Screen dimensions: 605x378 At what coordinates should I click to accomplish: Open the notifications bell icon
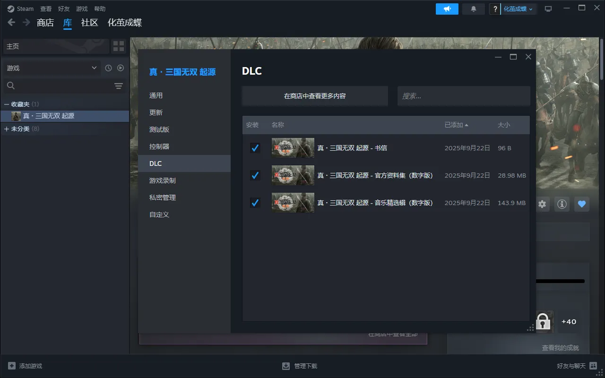click(473, 9)
